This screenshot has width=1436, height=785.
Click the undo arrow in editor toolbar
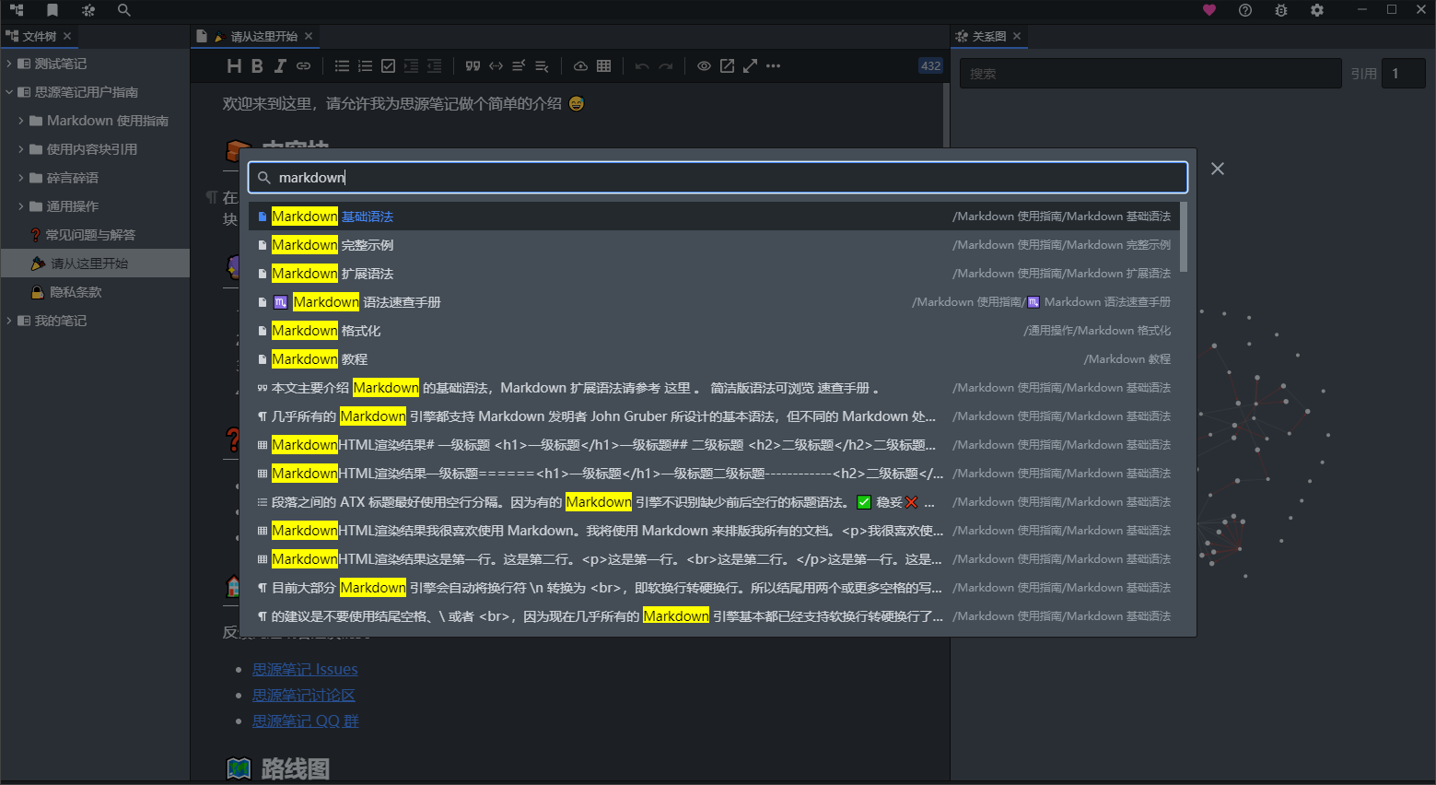[x=642, y=65]
